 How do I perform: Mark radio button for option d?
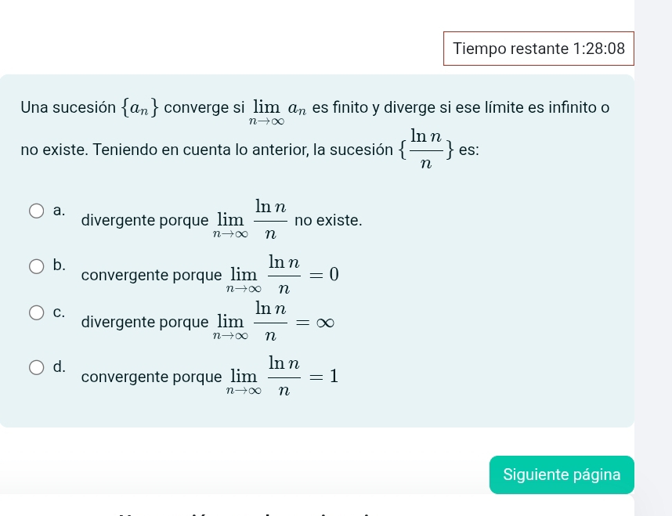pos(37,368)
